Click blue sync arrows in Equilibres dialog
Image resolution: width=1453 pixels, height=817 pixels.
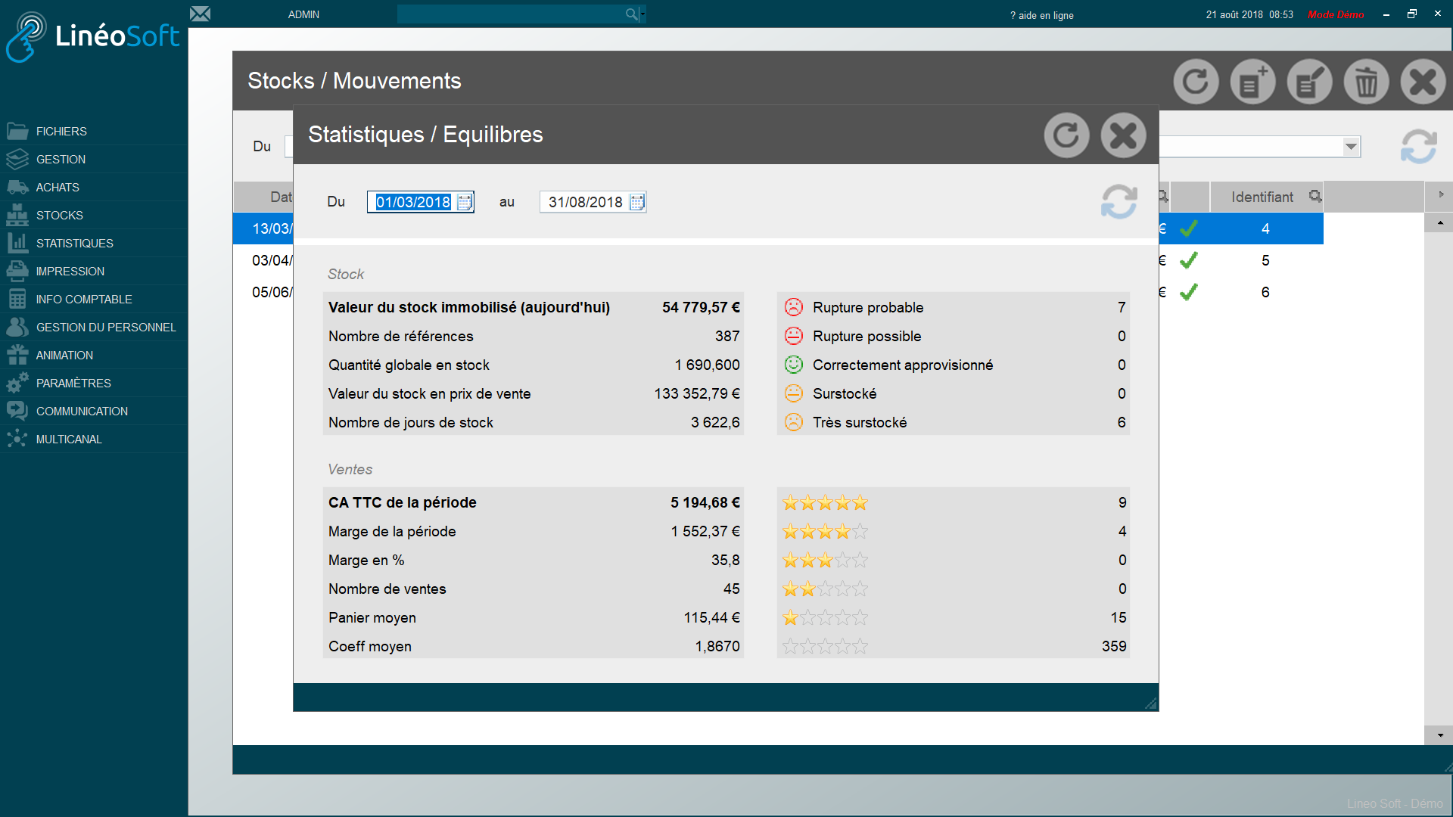tap(1119, 202)
